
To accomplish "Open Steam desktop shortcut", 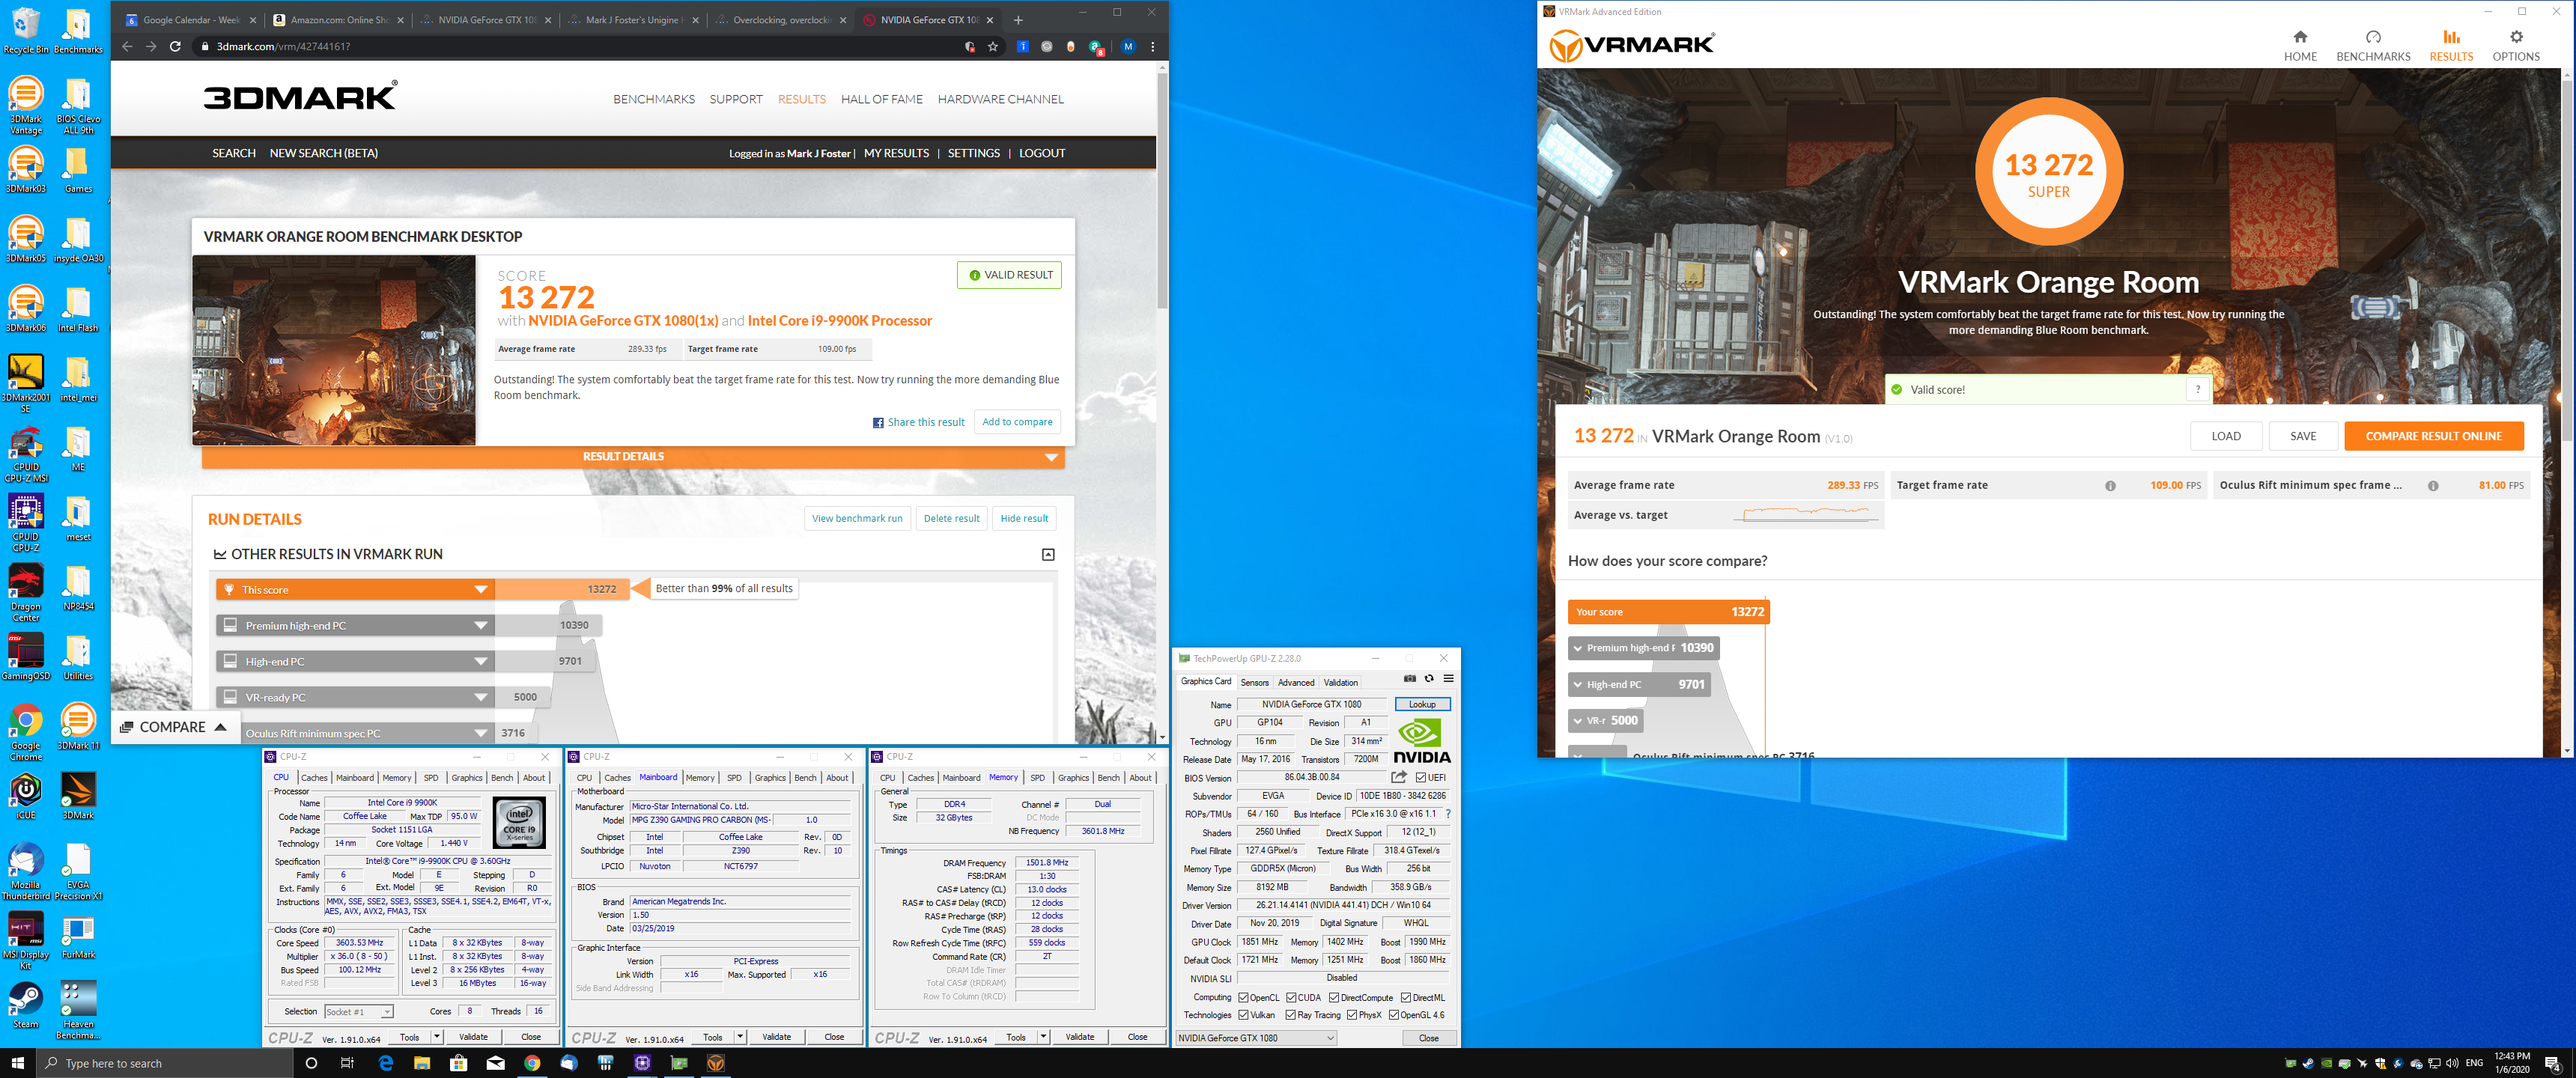I will 25,1005.
